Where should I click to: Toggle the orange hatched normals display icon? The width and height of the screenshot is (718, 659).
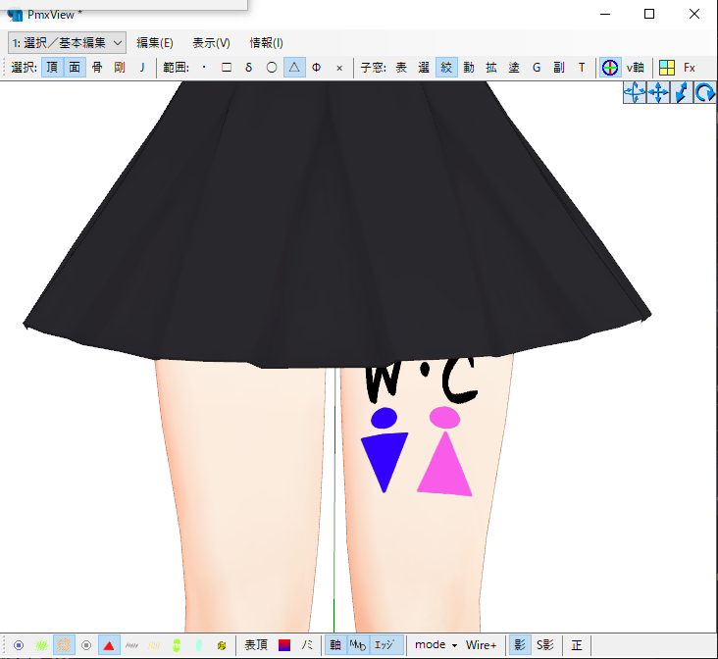click(x=64, y=645)
